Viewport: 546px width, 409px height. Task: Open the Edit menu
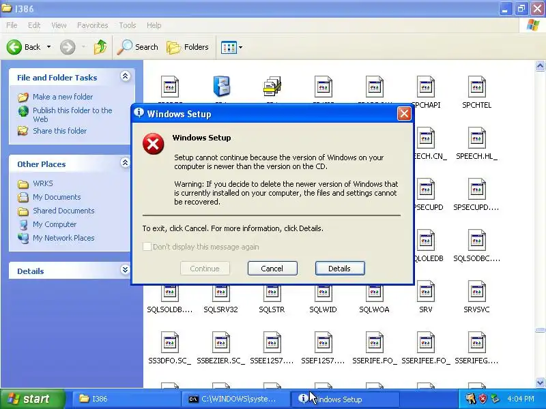34,25
